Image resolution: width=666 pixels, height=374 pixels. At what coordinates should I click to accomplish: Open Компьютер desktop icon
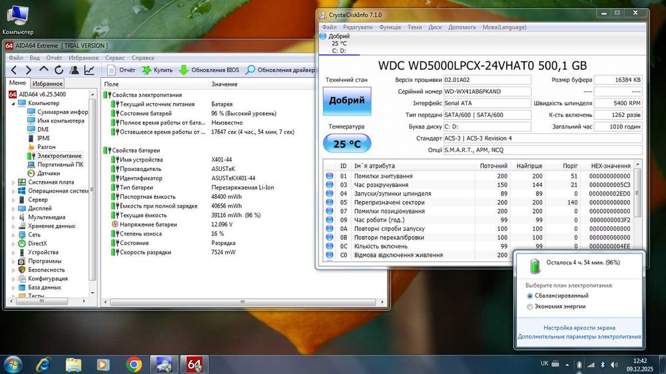point(18,20)
